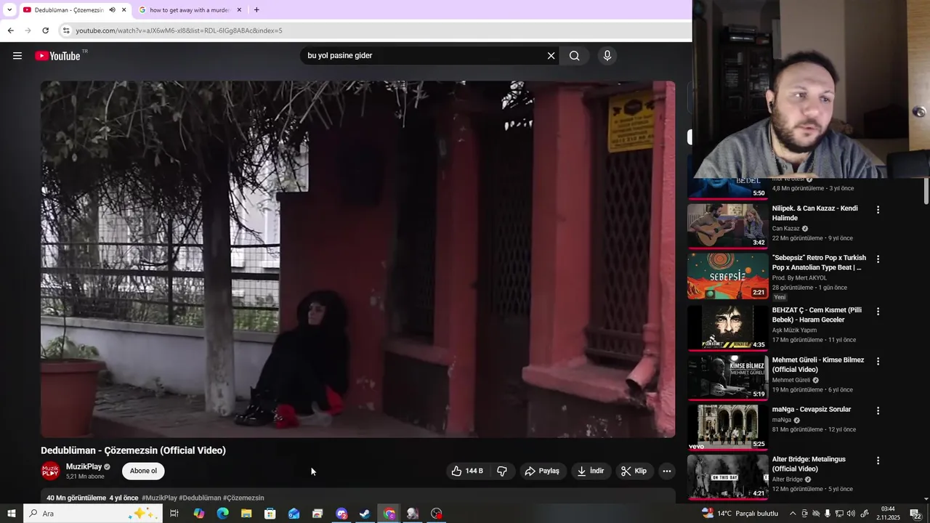Open Outlook from the taskbar
The width and height of the screenshot is (930, 523).
point(294,514)
